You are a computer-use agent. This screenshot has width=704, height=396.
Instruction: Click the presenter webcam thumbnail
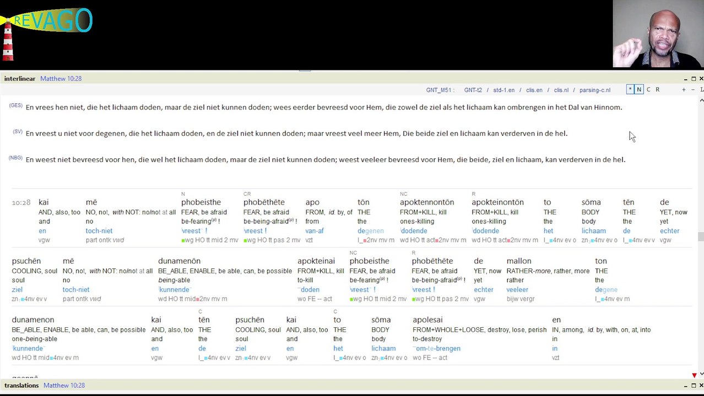click(658, 34)
